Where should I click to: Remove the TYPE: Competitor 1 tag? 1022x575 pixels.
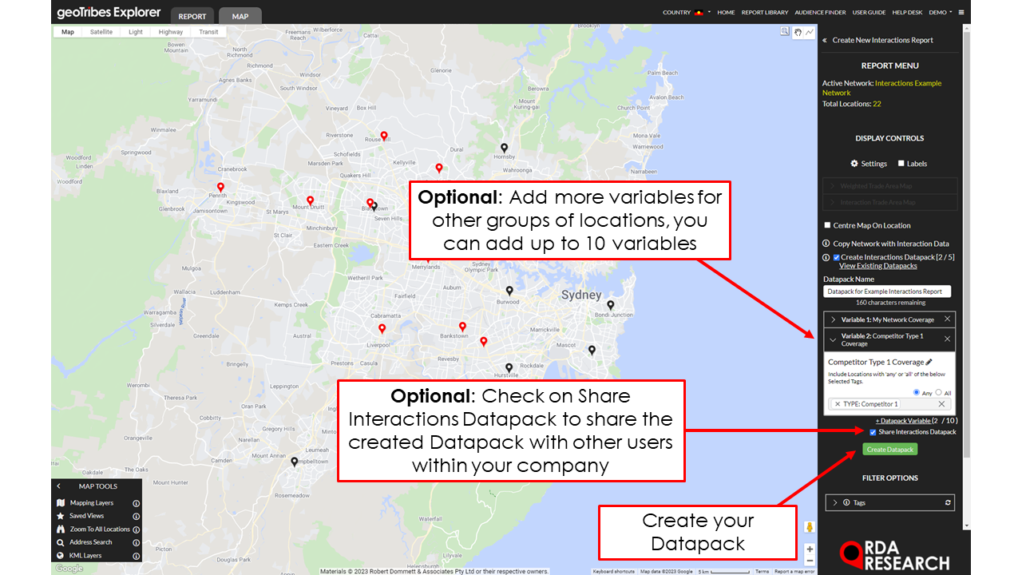click(838, 404)
